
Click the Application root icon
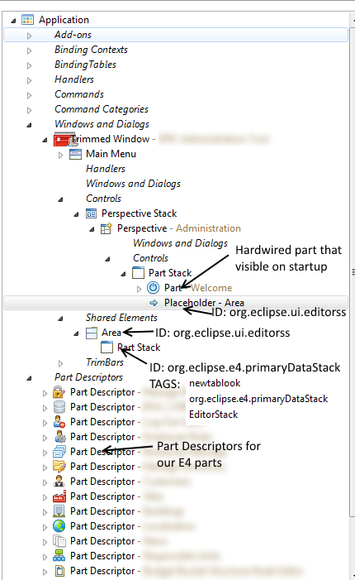[28, 20]
